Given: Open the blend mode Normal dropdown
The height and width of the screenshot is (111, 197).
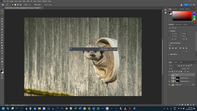Looking at the screenshot, I should (175, 68).
